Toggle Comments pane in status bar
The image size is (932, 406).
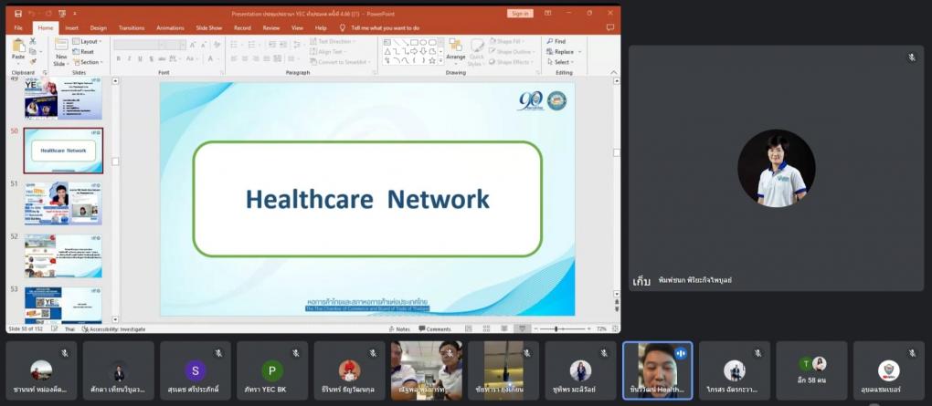coord(435,328)
